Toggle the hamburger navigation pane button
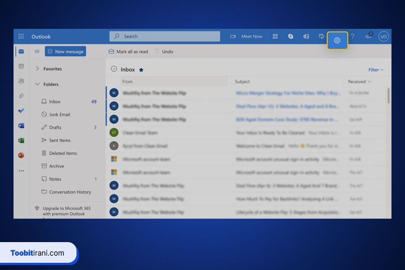Image resolution: width=405 pixels, height=270 pixels. [37, 51]
